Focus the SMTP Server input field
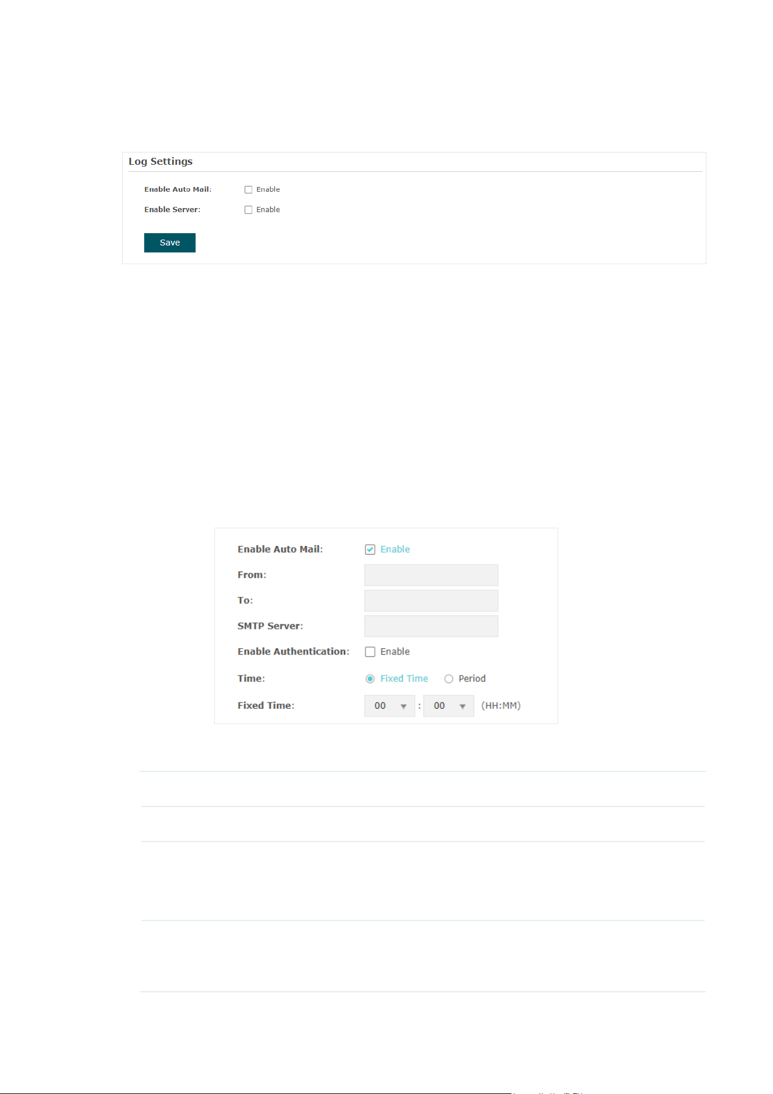The width and height of the screenshot is (773, 1094). tap(431, 626)
